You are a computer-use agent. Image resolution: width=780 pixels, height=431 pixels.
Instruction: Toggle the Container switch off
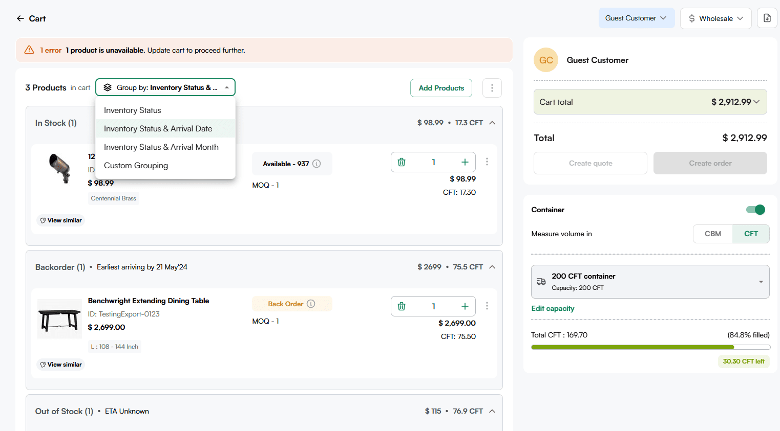[755, 210]
